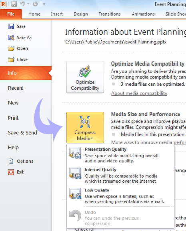Click the Close folder icon in sidebar

click(11, 59)
